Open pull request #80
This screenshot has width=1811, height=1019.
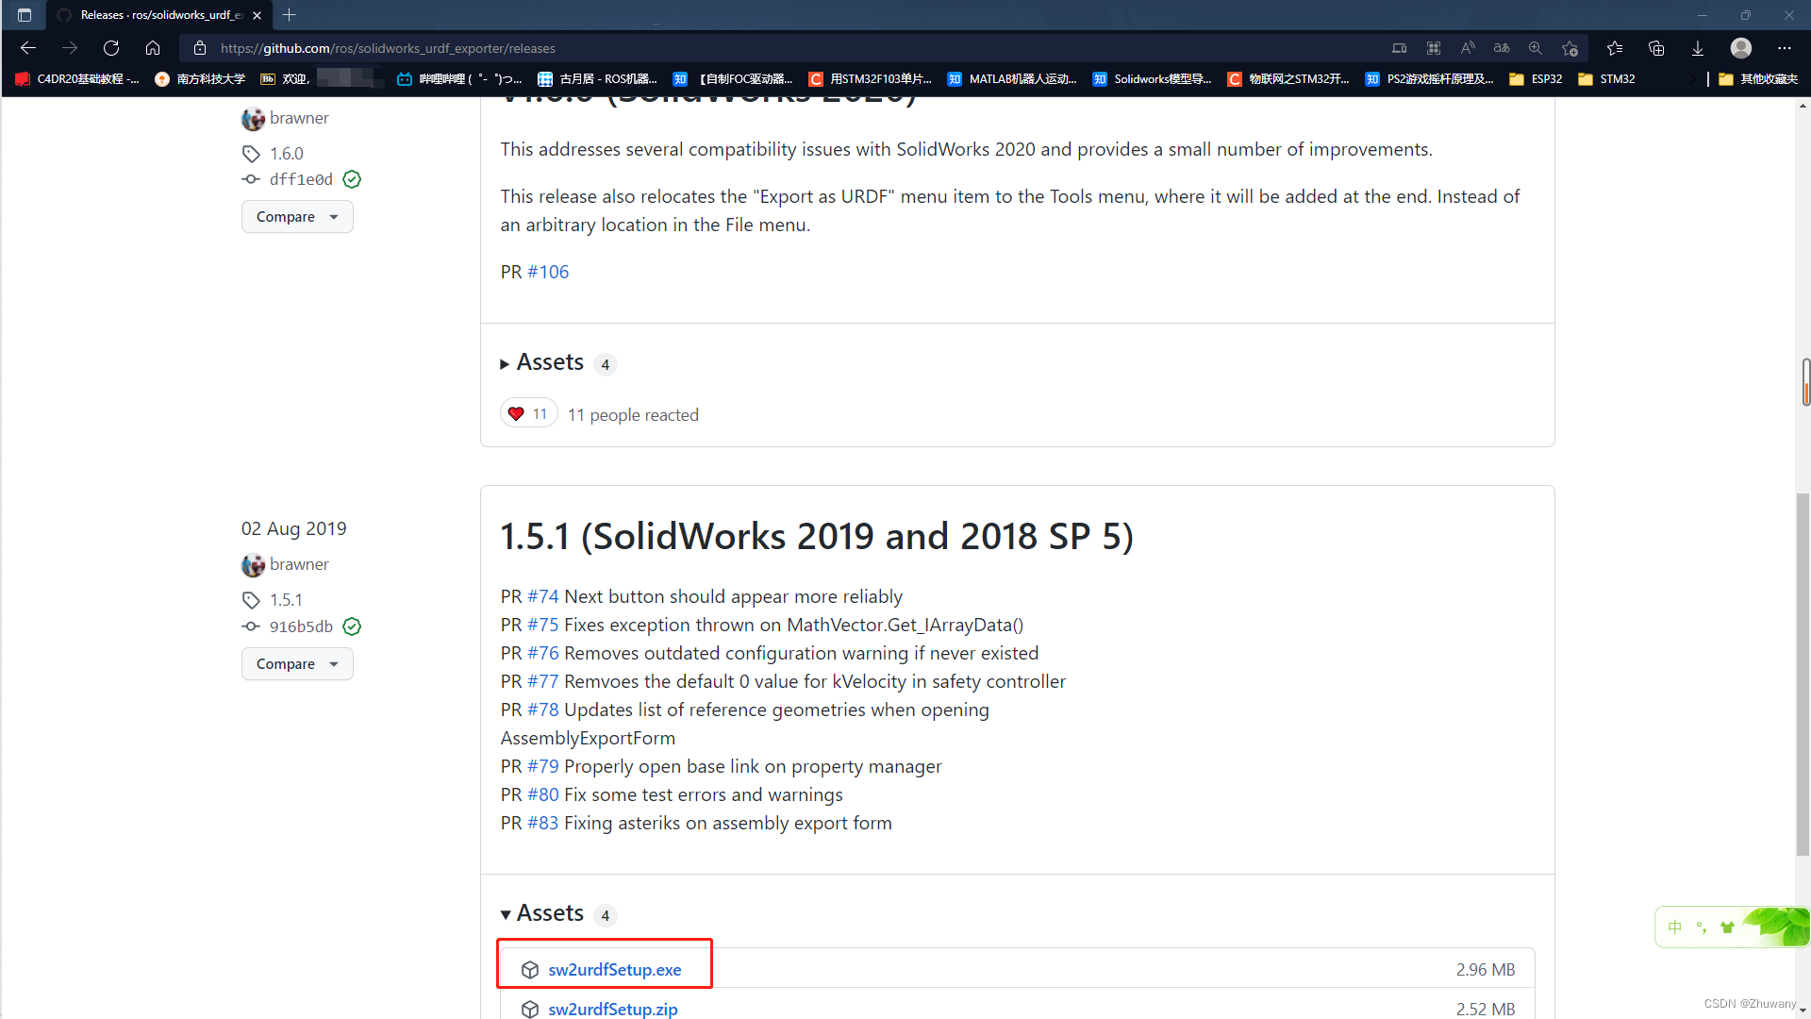(543, 794)
